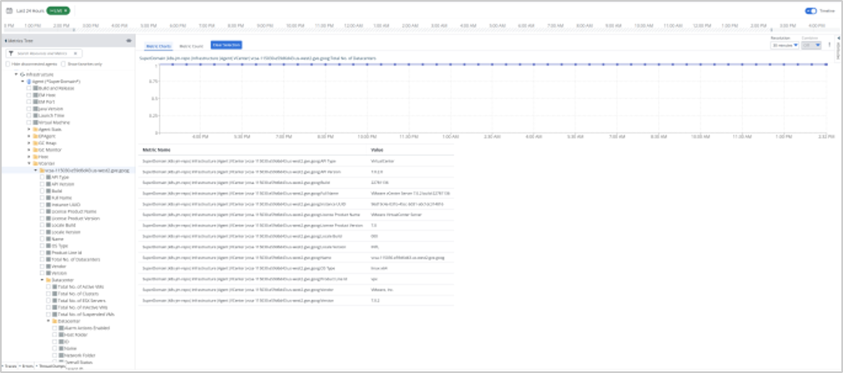This screenshot has height=373, width=843.
Task: Click the Traces link at bottom left
Action: tap(10, 366)
